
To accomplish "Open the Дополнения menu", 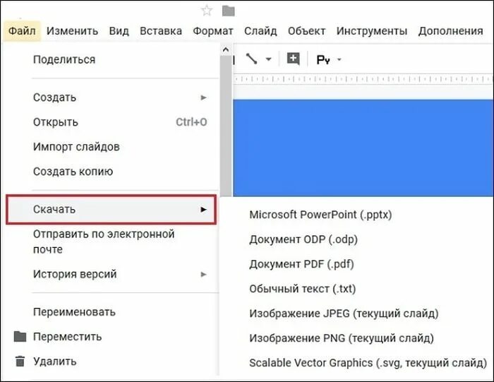I will [450, 31].
